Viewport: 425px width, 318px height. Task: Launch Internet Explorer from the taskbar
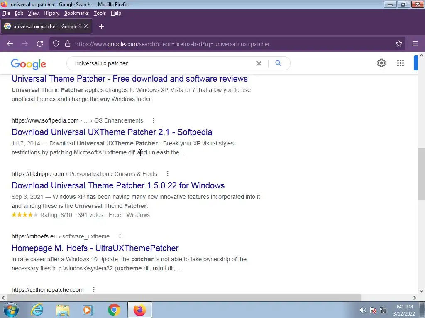point(37,310)
